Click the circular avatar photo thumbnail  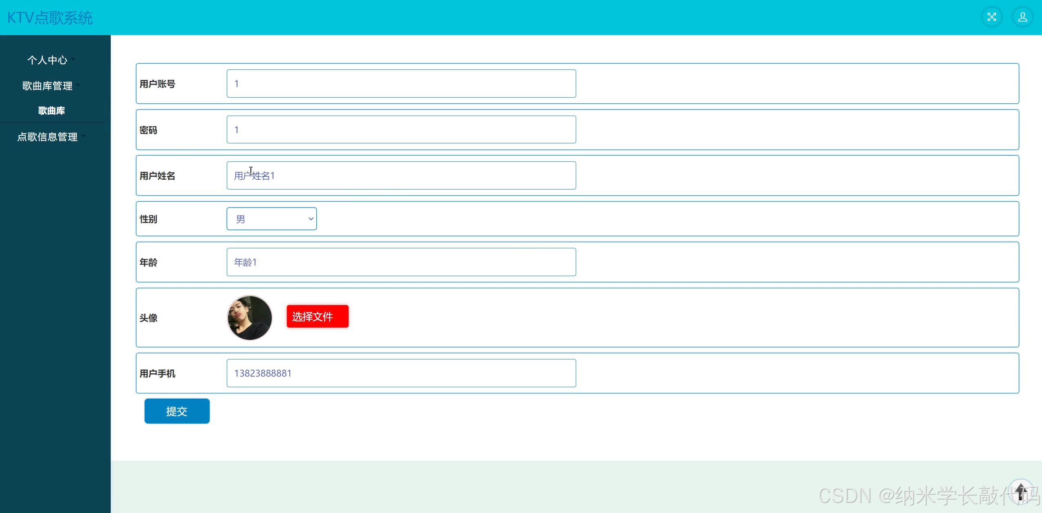coord(249,318)
